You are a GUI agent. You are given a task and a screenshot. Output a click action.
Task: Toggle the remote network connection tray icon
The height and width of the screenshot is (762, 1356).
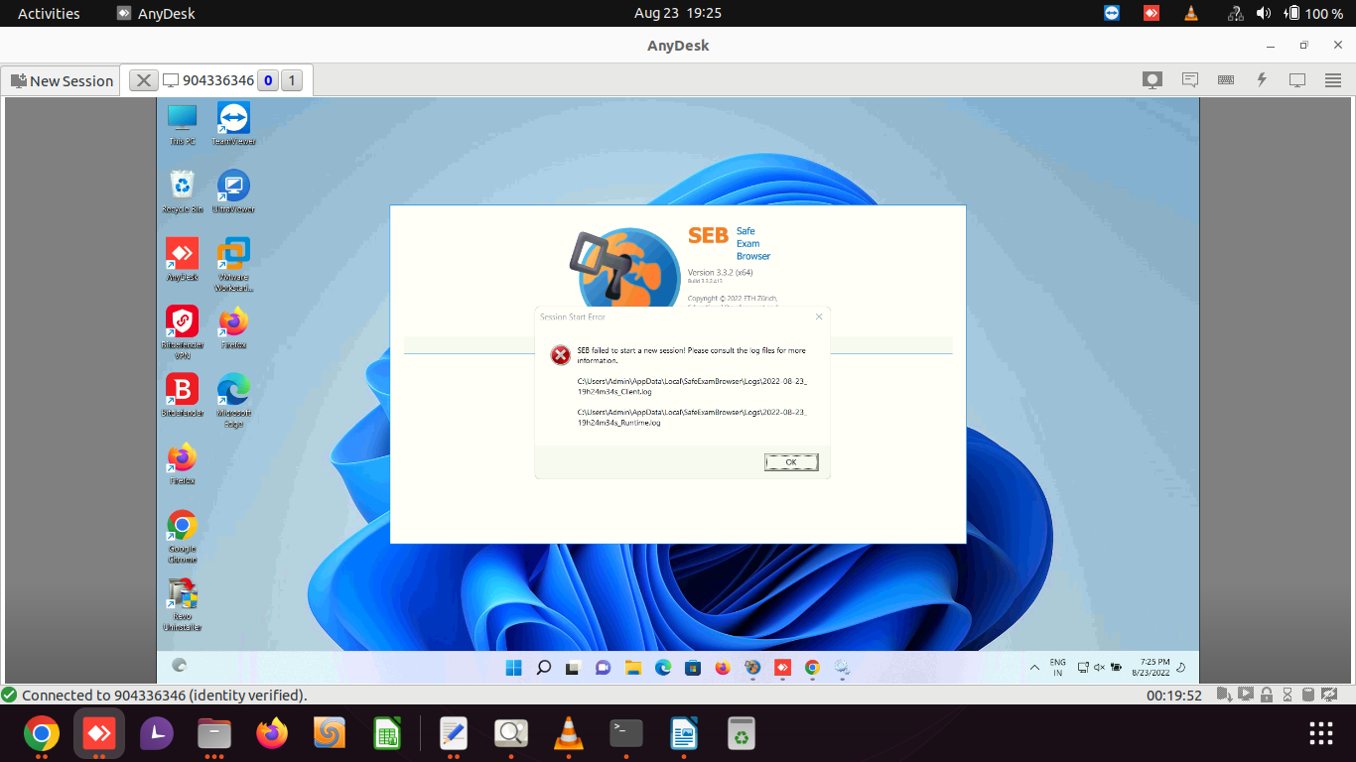click(1083, 667)
